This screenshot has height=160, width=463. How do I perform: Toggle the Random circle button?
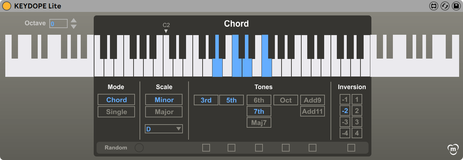pos(139,148)
